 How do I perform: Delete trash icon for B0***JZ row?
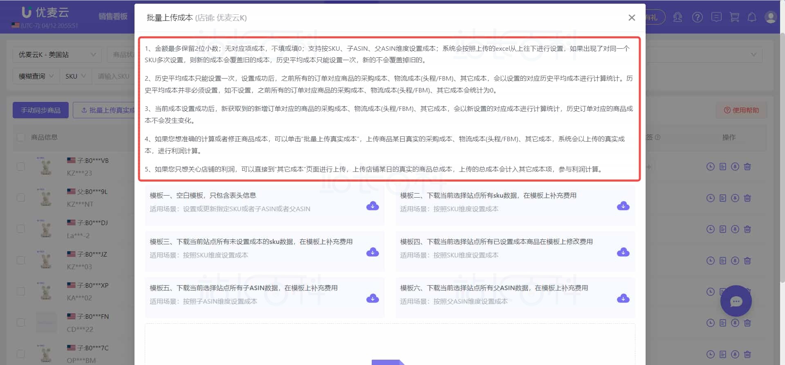[747, 261]
